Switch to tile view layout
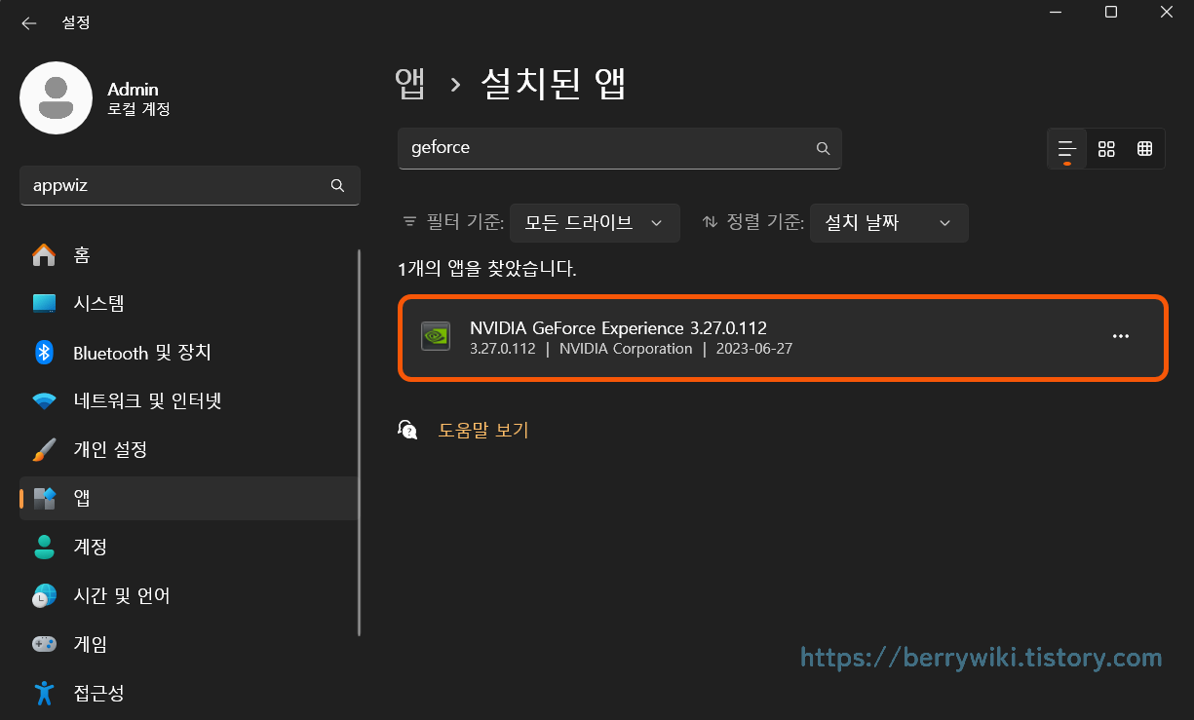 [x=1106, y=148]
